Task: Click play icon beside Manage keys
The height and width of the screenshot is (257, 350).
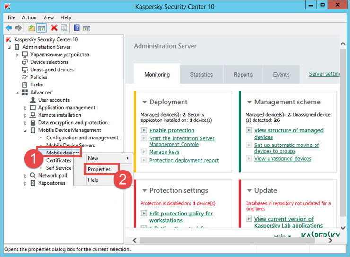Action: pyautogui.click(x=144, y=152)
